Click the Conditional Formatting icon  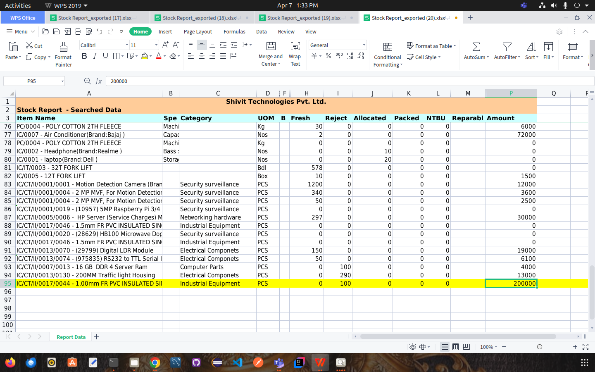[387, 47]
